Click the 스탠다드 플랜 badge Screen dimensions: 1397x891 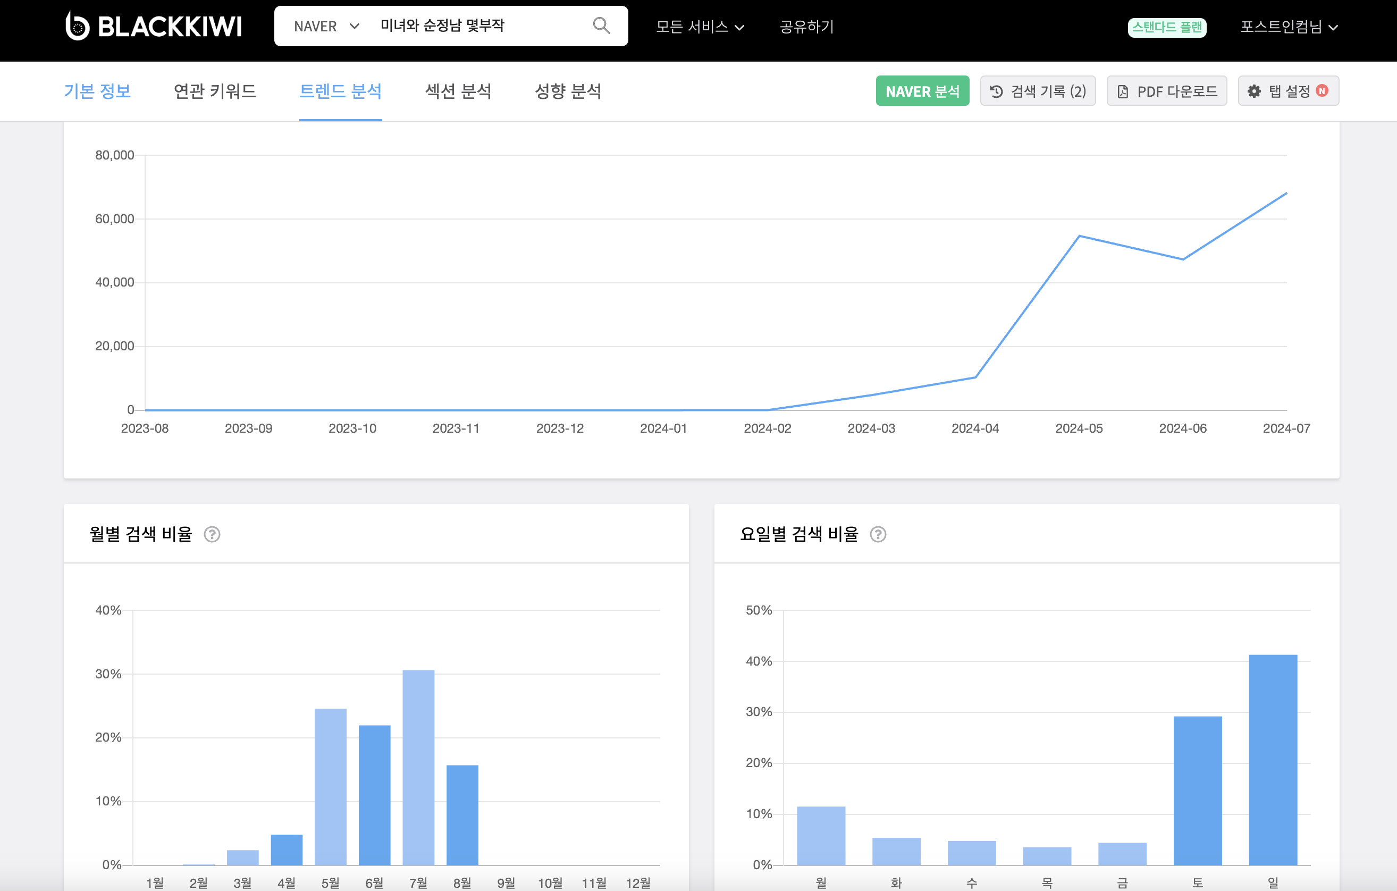(x=1167, y=27)
